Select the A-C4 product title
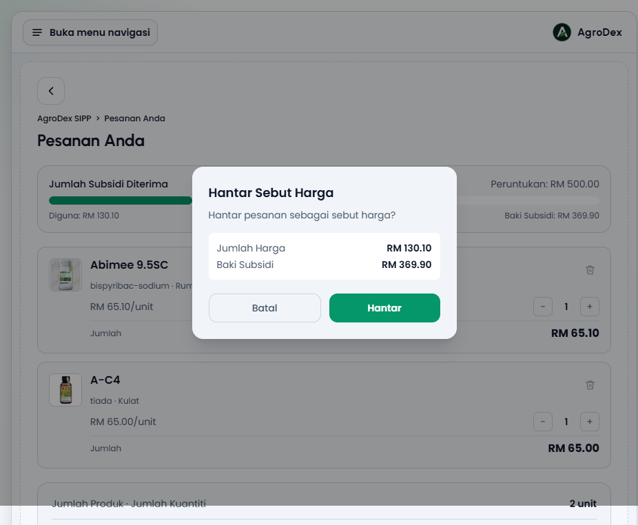 [105, 380]
